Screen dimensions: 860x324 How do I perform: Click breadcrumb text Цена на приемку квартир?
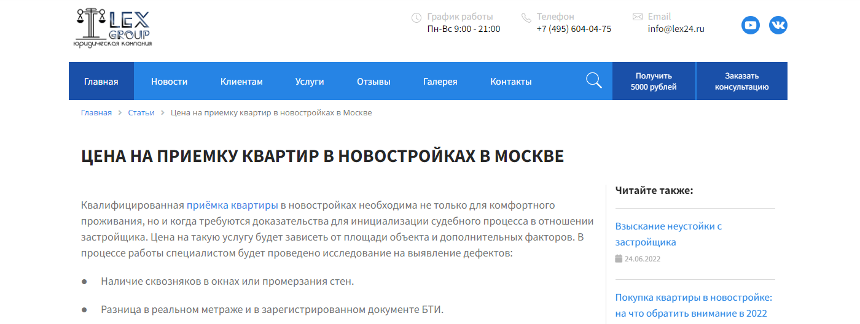coord(271,113)
